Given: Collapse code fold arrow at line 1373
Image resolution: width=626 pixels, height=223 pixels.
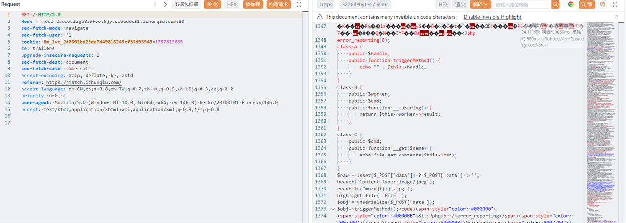Looking at the screenshot, I should pyautogui.click(x=333, y=209).
